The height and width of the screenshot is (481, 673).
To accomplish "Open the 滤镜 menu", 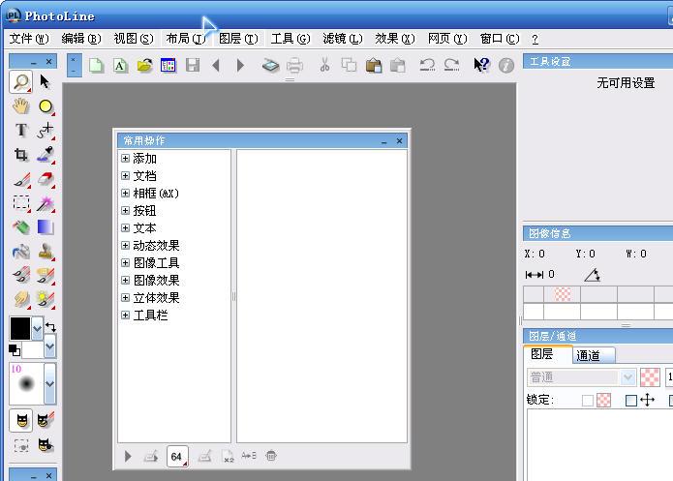I will click(341, 39).
